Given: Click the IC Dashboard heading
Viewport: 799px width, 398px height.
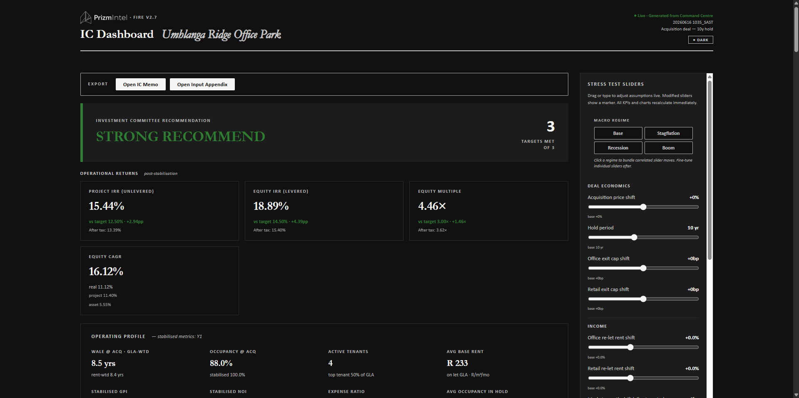Looking at the screenshot, I should pyautogui.click(x=117, y=34).
